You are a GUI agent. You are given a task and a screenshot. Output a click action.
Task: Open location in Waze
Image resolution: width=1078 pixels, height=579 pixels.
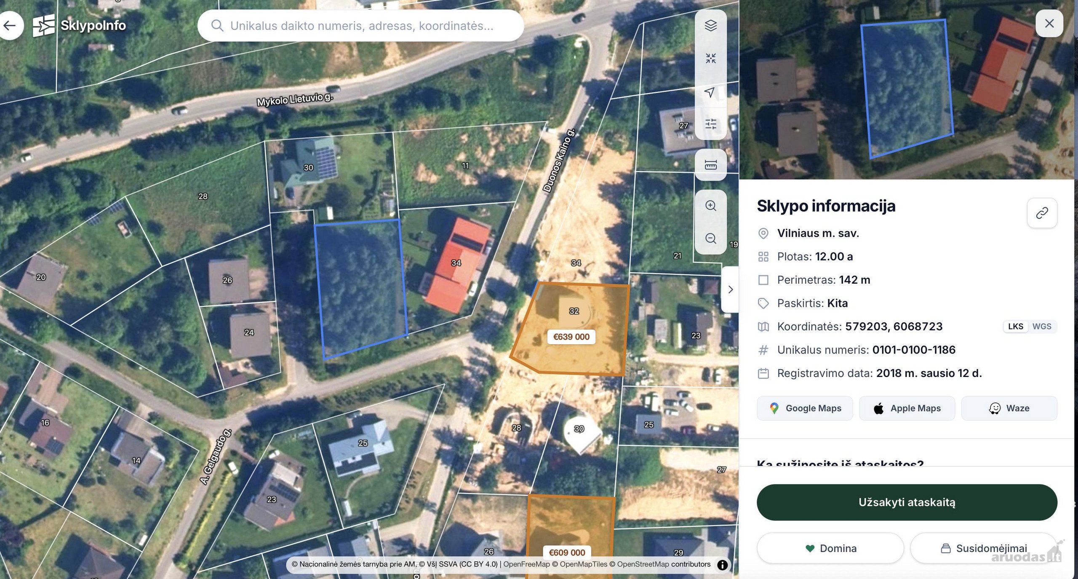click(x=1009, y=408)
